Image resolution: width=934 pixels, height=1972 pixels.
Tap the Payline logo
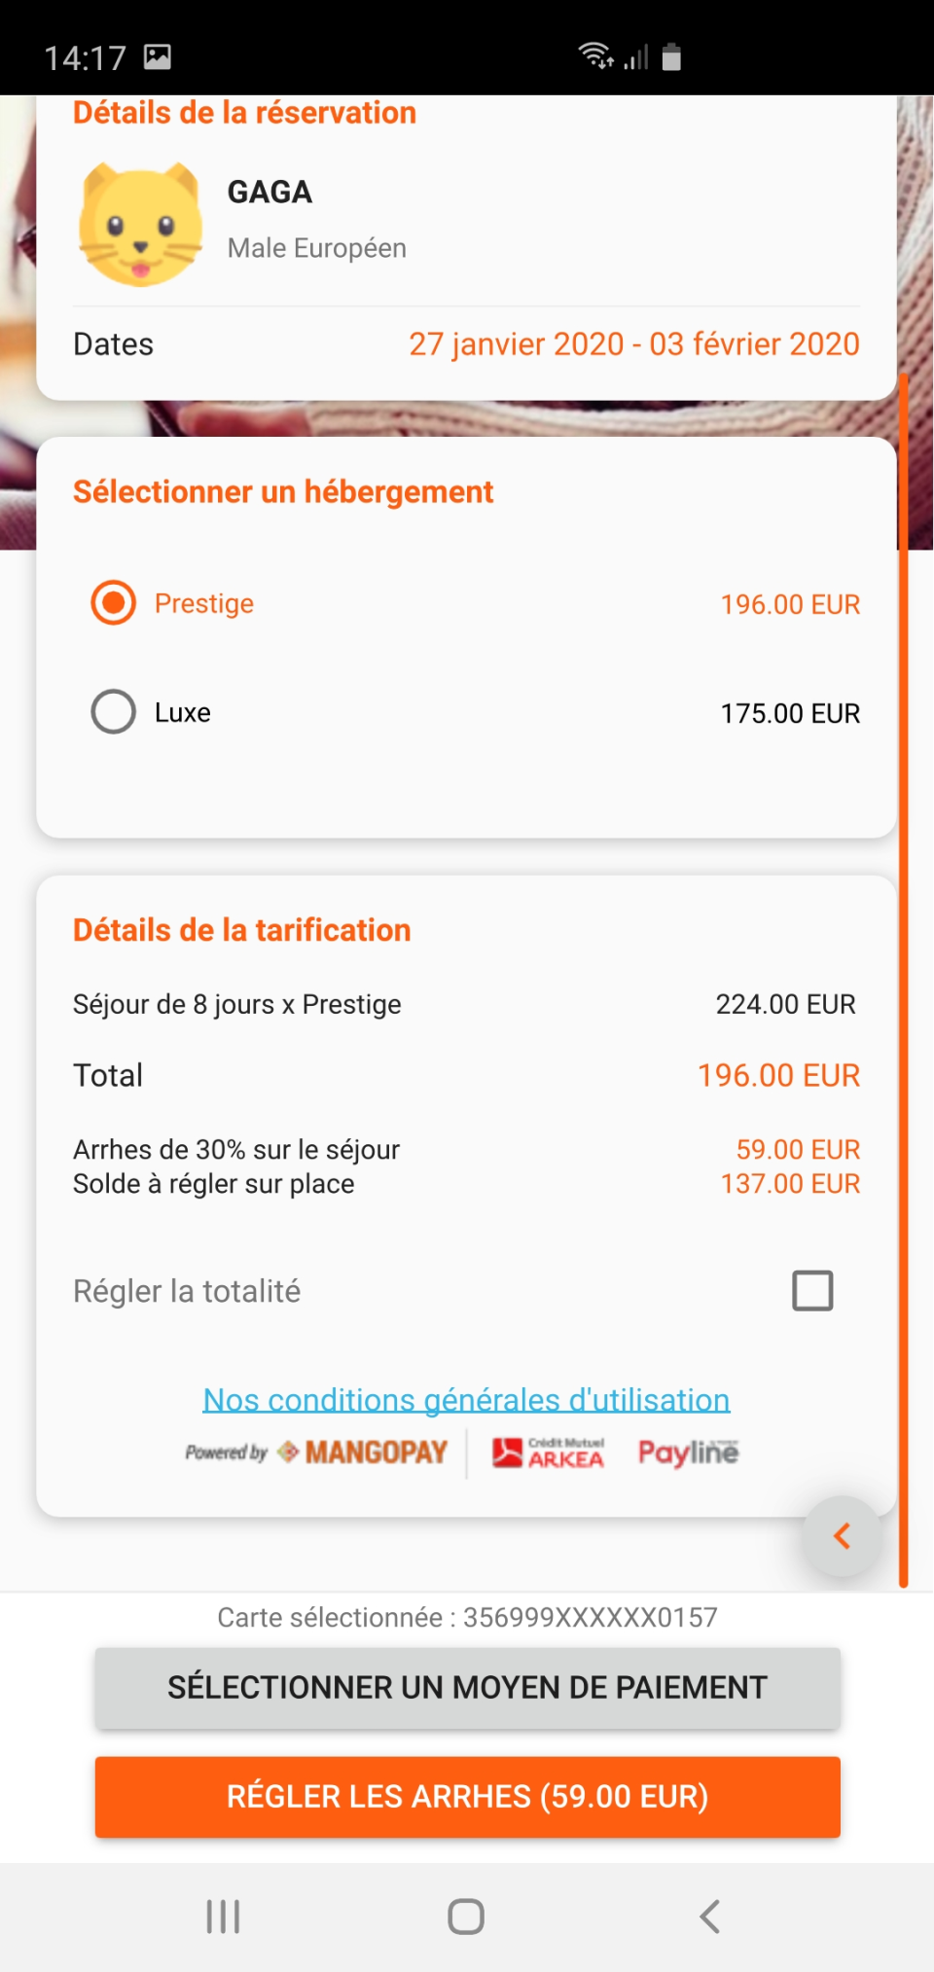tap(688, 1452)
